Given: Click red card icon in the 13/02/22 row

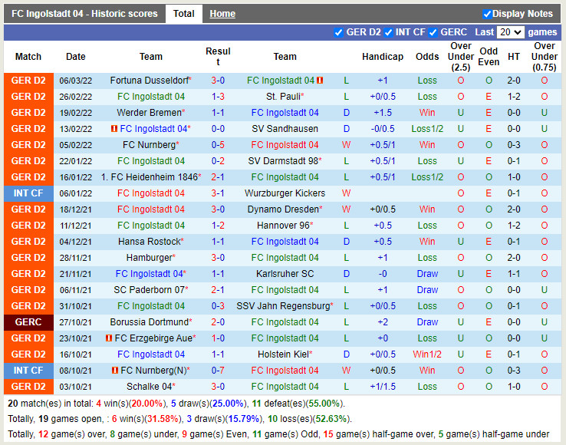Looking at the screenshot, I should click(x=114, y=129).
